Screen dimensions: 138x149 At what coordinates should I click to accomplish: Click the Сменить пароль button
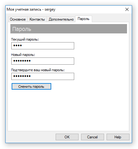point(31,86)
